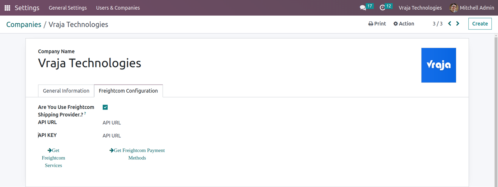Go back to Companies breadcrumb

click(24, 25)
